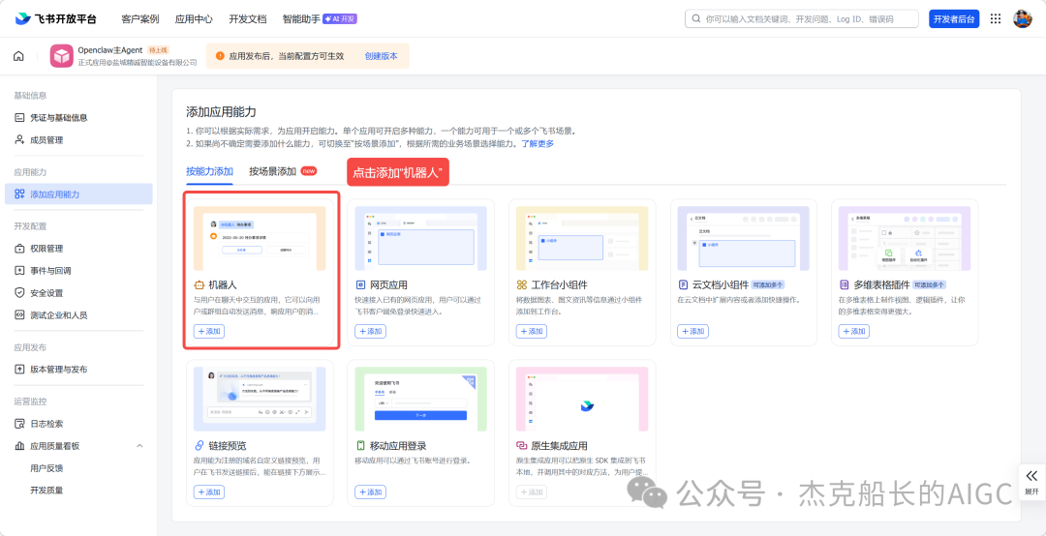Open 权限管理 in sidebar

click(78, 248)
